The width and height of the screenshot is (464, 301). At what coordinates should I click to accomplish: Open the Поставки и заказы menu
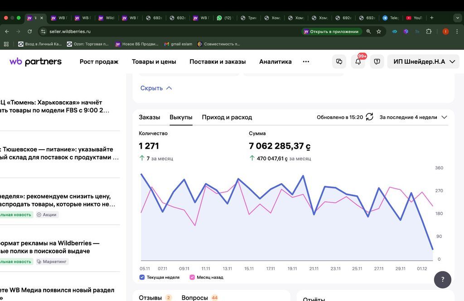tap(217, 61)
